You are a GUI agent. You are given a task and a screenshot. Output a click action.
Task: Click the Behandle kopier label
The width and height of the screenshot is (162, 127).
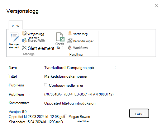pos(83,41)
